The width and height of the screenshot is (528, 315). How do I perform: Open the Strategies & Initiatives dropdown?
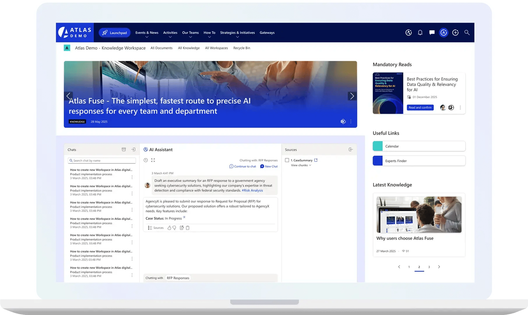237,33
